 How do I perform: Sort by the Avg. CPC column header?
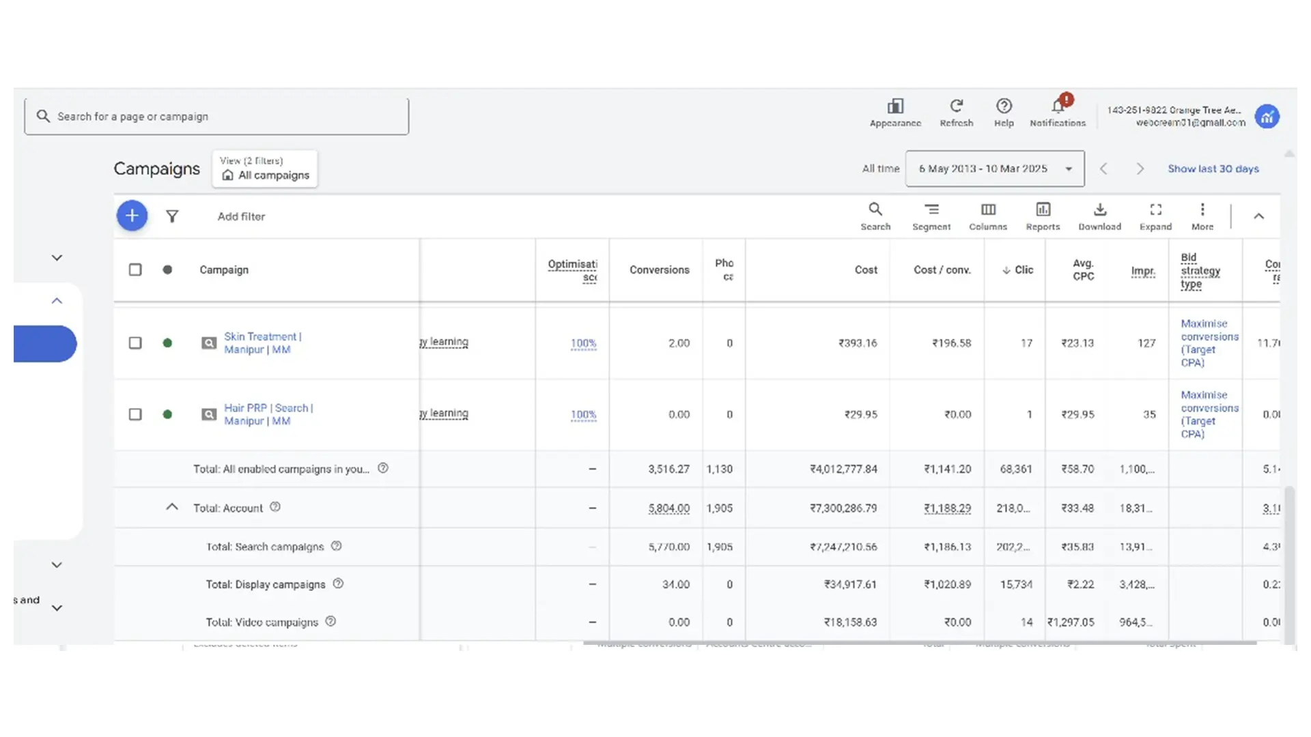click(1083, 270)
